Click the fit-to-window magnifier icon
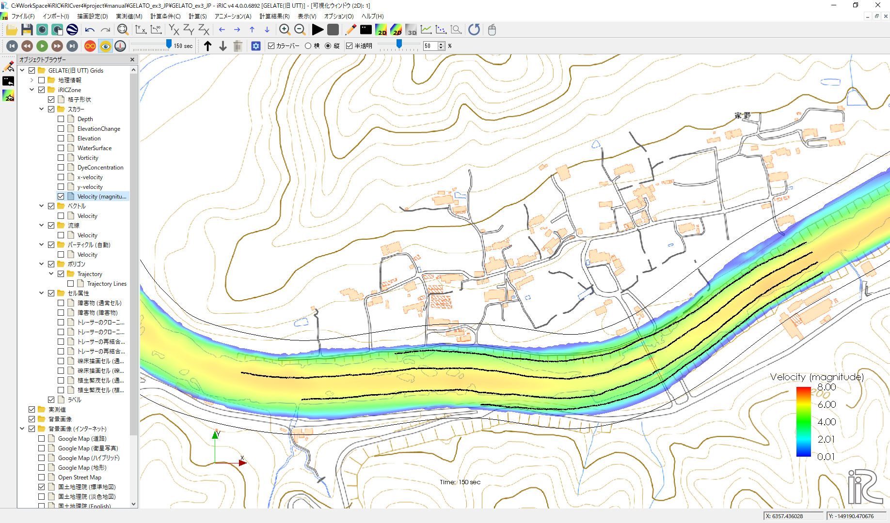 click(x=123, y=30)
